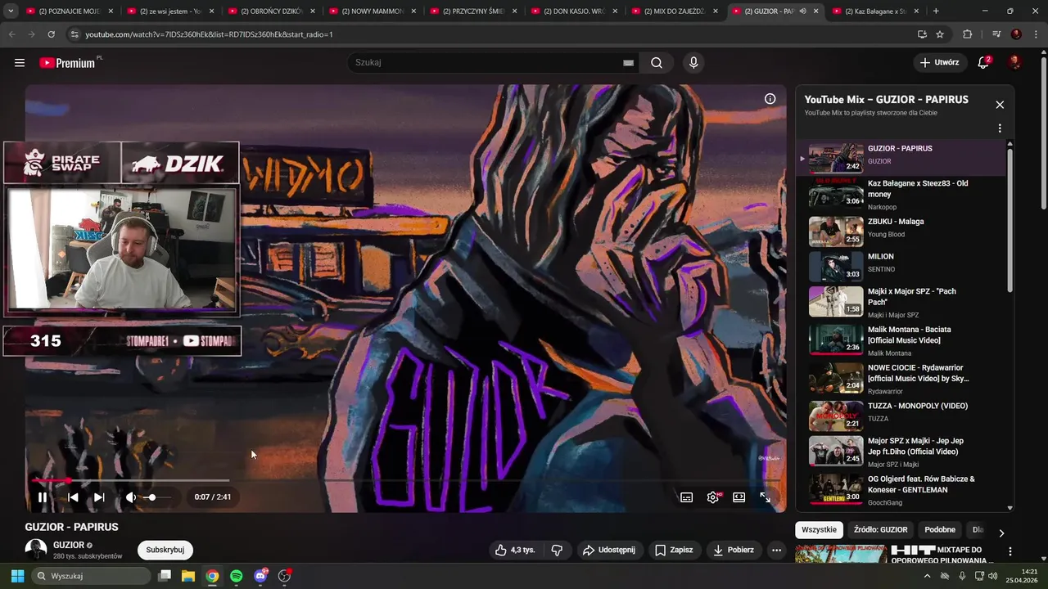Click the Utwórz create button
This screenshot has width=1048, height=589.
(939, 63)
